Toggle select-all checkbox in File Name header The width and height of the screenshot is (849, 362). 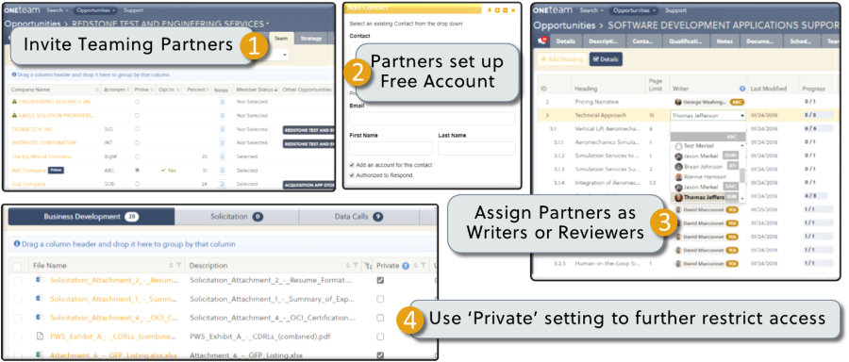(17, 266)
